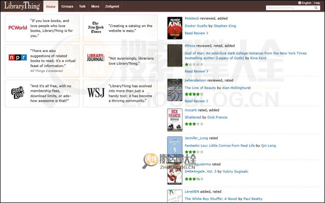325x203 pixels.
Task: Click the three-star rating for Fantastic Lou
Action: tap(194, 152)
